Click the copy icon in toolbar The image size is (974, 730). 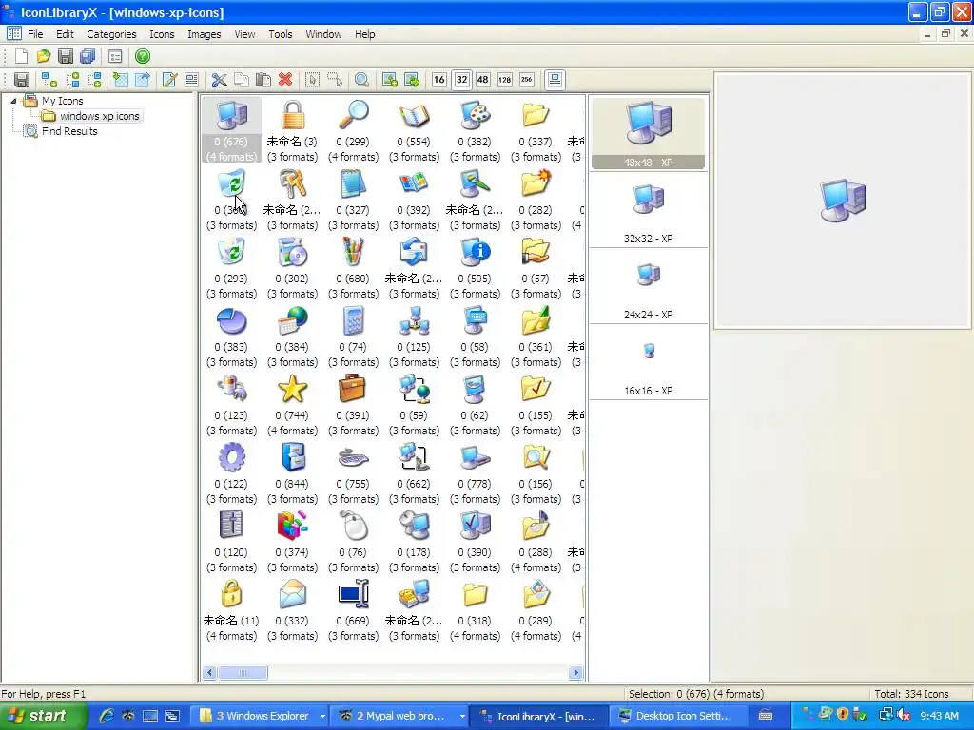click(241, 80)
